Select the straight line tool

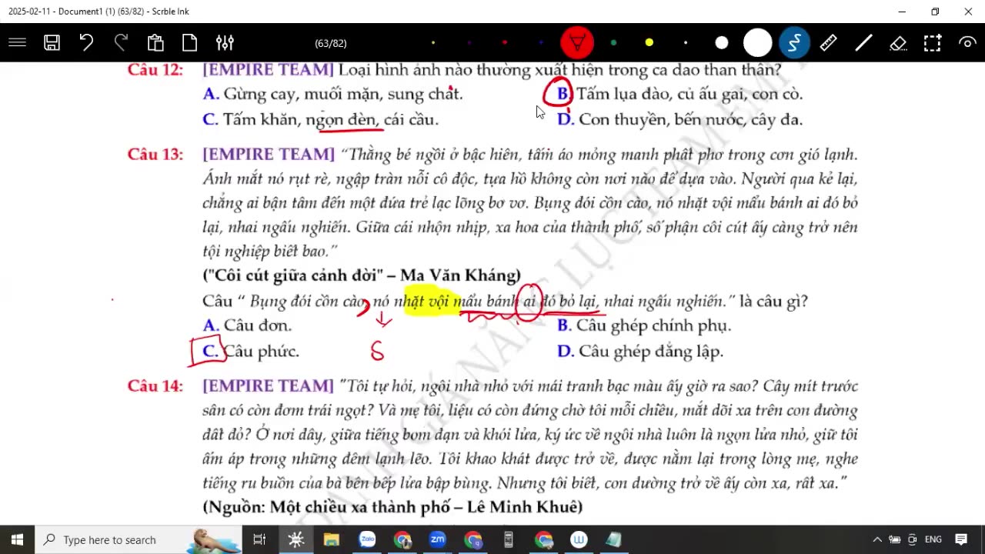tap(863, 43)
